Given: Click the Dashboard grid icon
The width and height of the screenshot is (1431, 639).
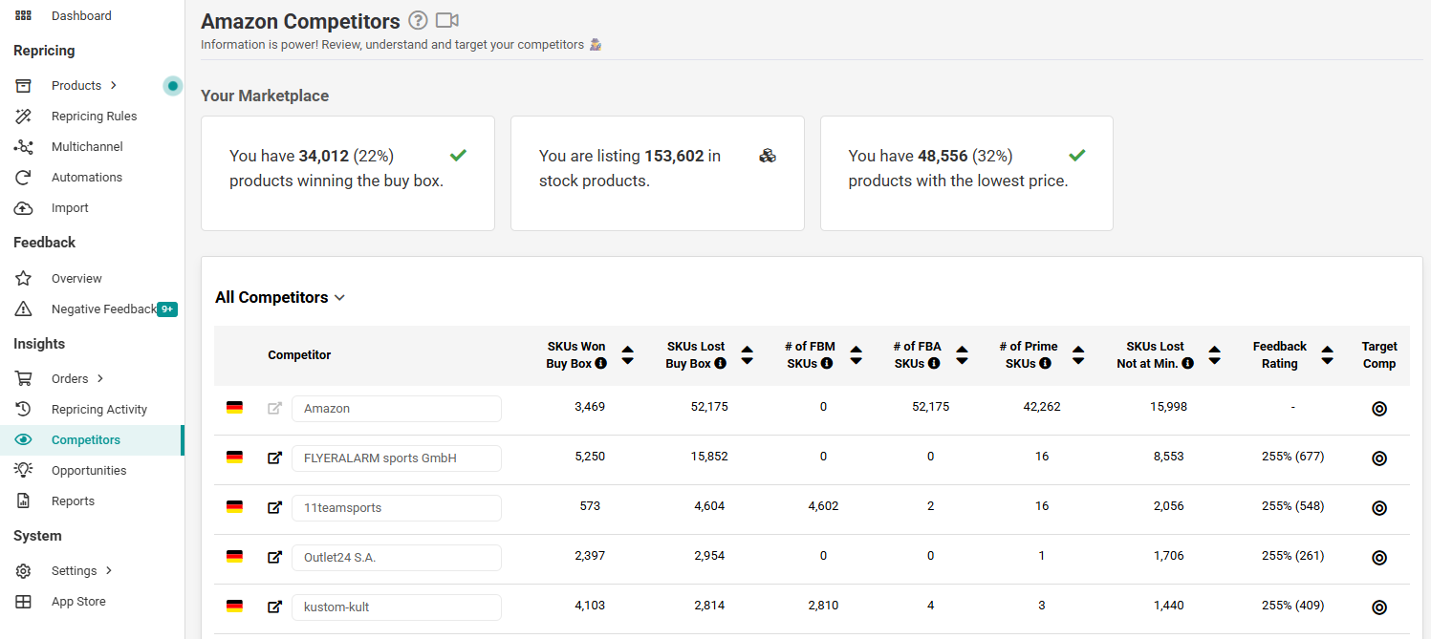Looking at the screenshot, I should [23, 15].
